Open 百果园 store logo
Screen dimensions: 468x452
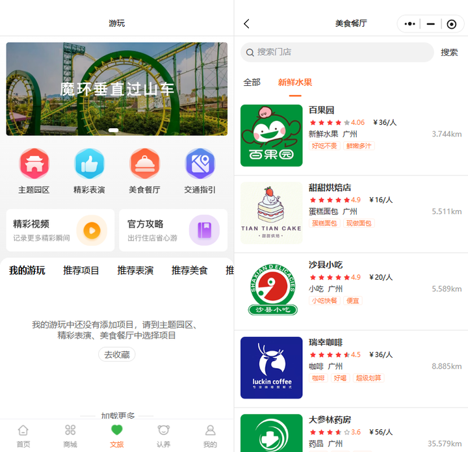pyautogui.click(x=271, y=135)
